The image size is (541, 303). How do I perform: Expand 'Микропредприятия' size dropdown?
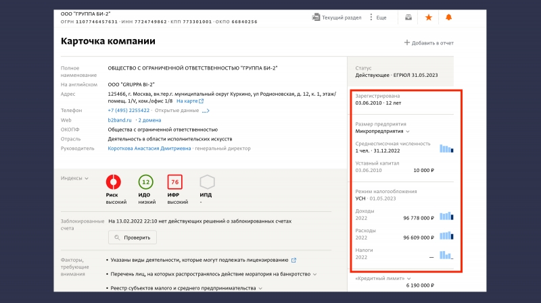(408, 131)
